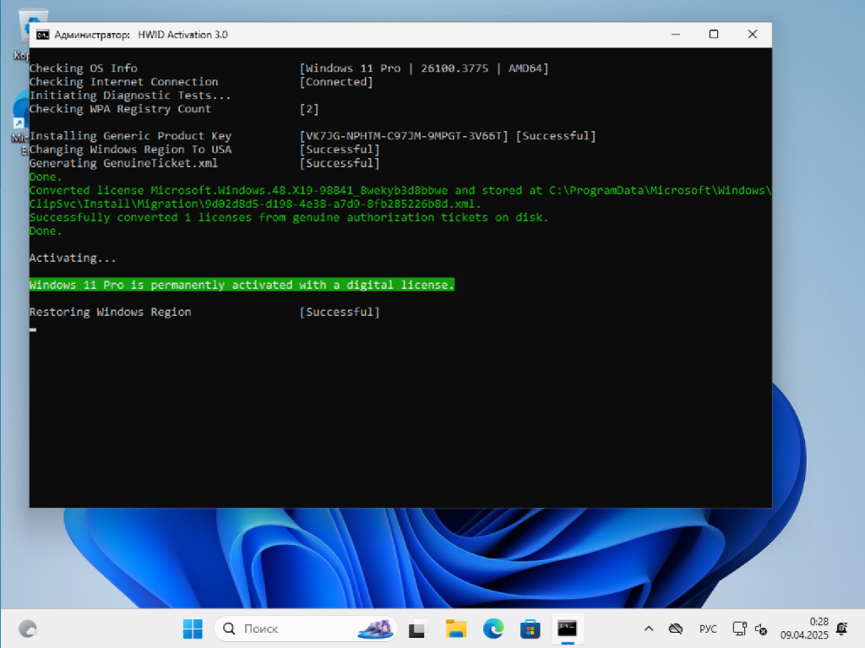Click the widgets icon at taskbar left
Screen dimensions: 865x648
coord(28,629)
